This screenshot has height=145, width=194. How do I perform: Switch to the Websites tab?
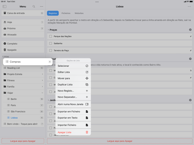click(x=79, y=13)
